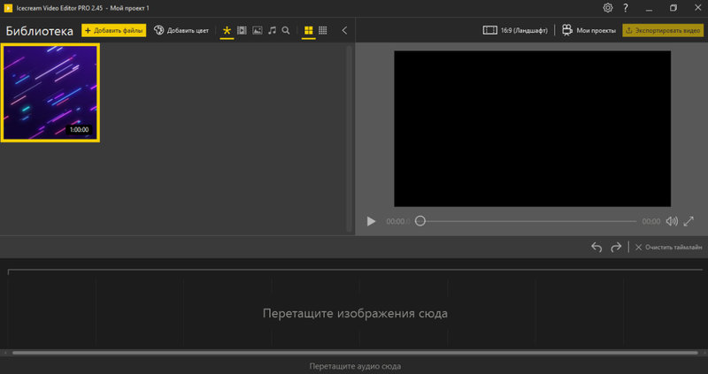Click the library vertical scrollbar
Image resolution: width=708 pixels, height=374 pixels.
coord(349,139)
